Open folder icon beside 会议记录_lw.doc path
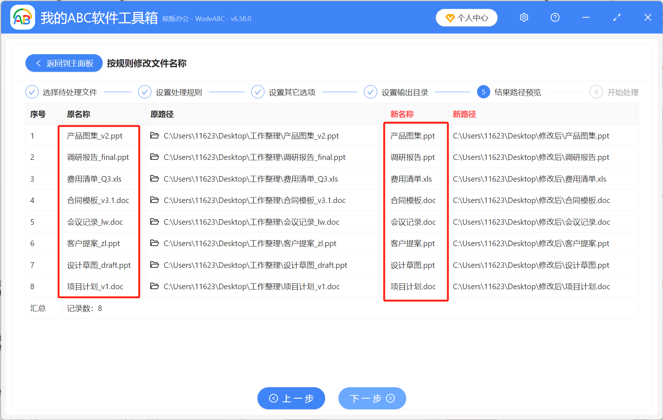 click(x=155, y=222)
